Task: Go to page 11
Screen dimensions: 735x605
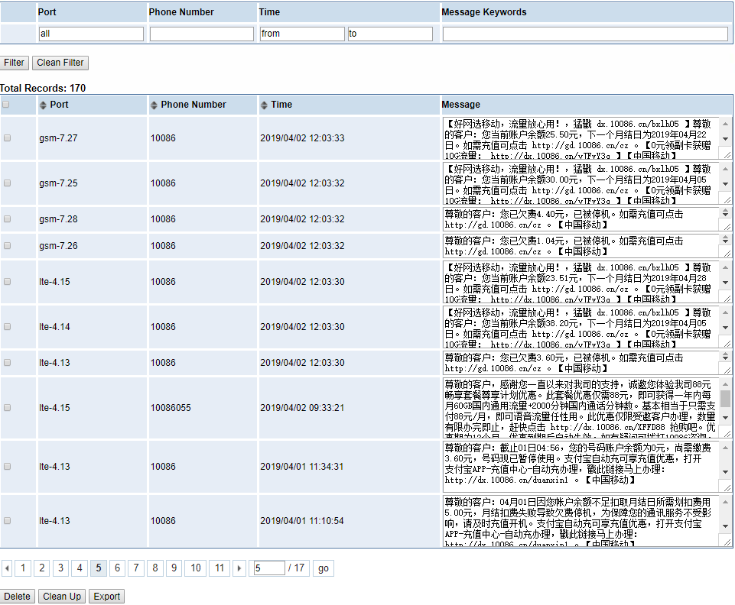Action: pyautogui.click(x=220, y=568)
